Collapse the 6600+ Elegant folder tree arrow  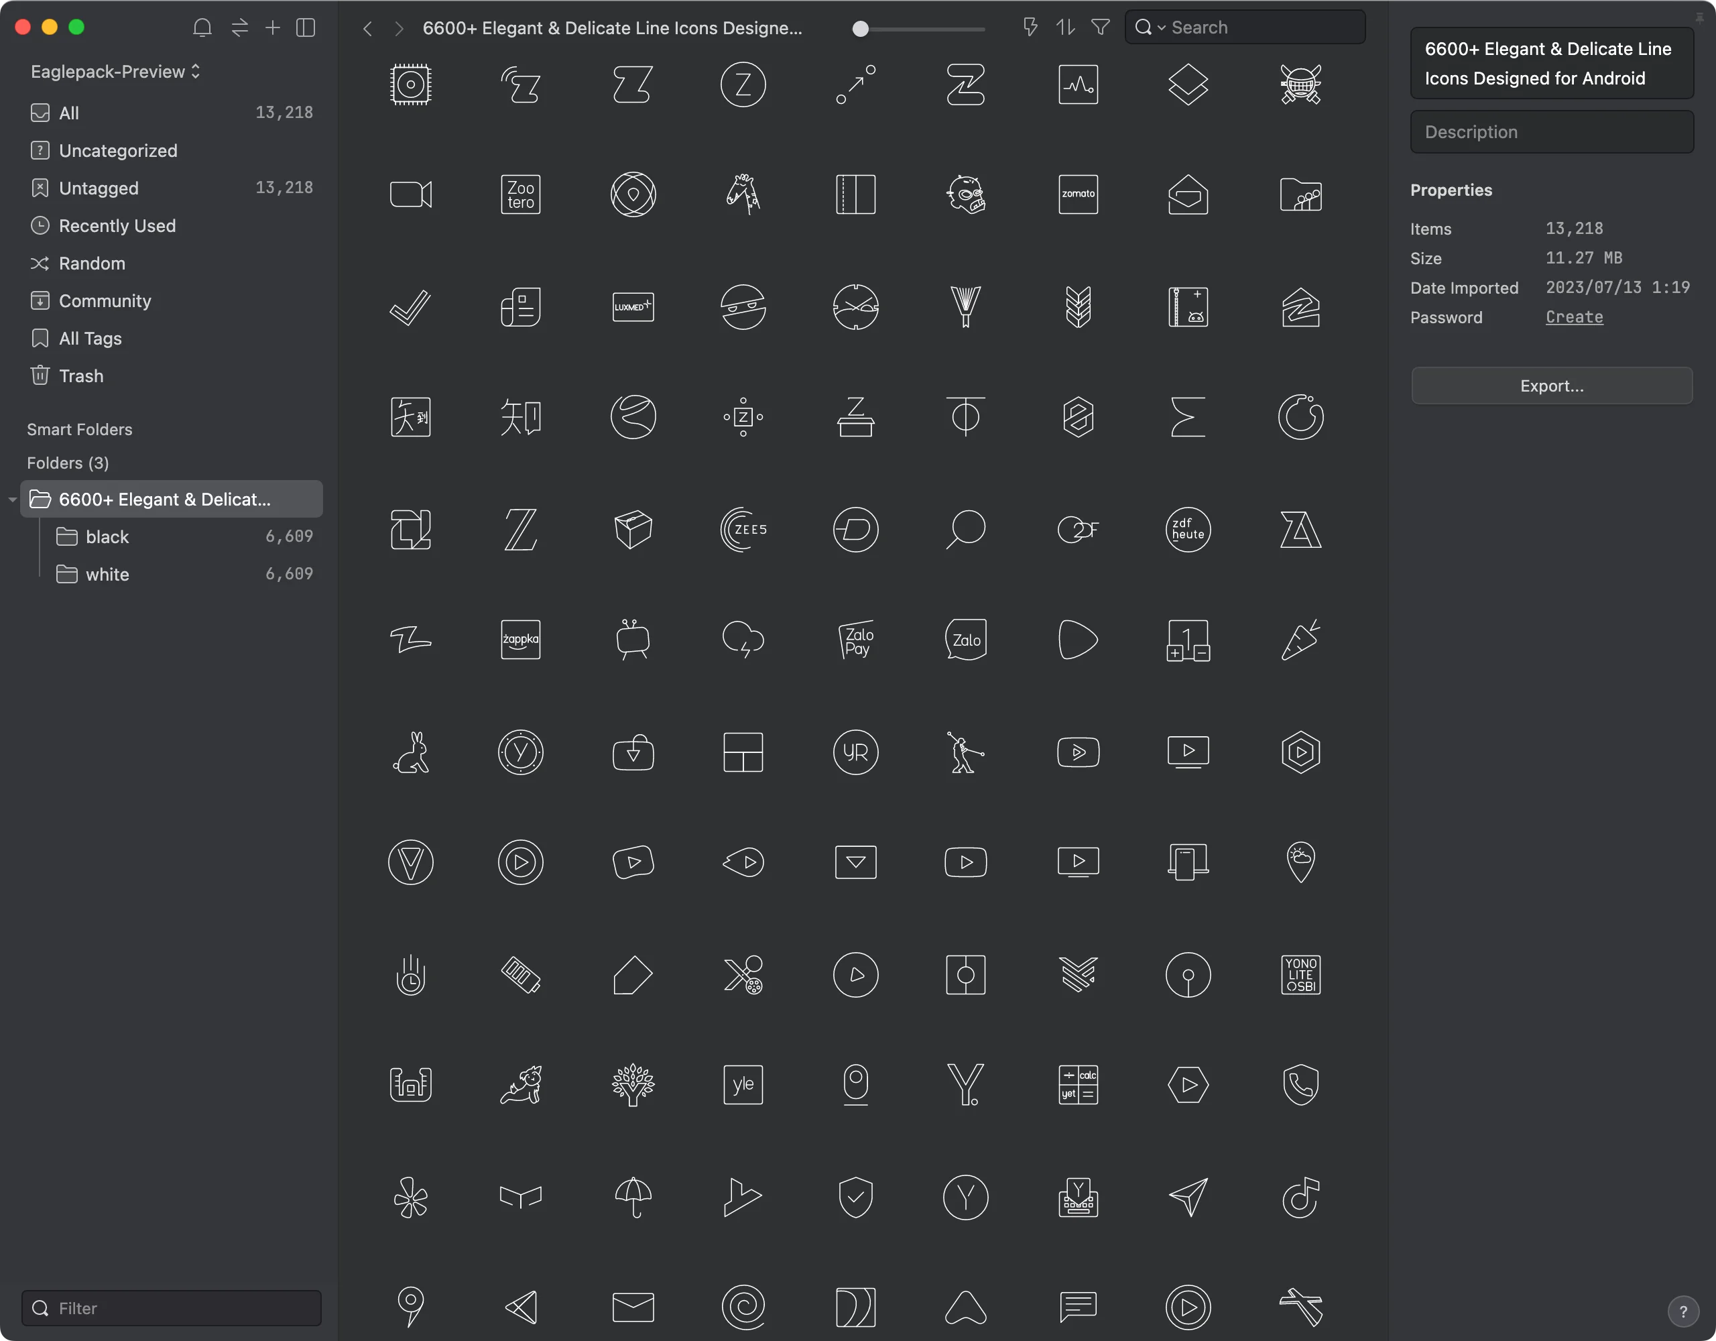click(x=13, y=500)
